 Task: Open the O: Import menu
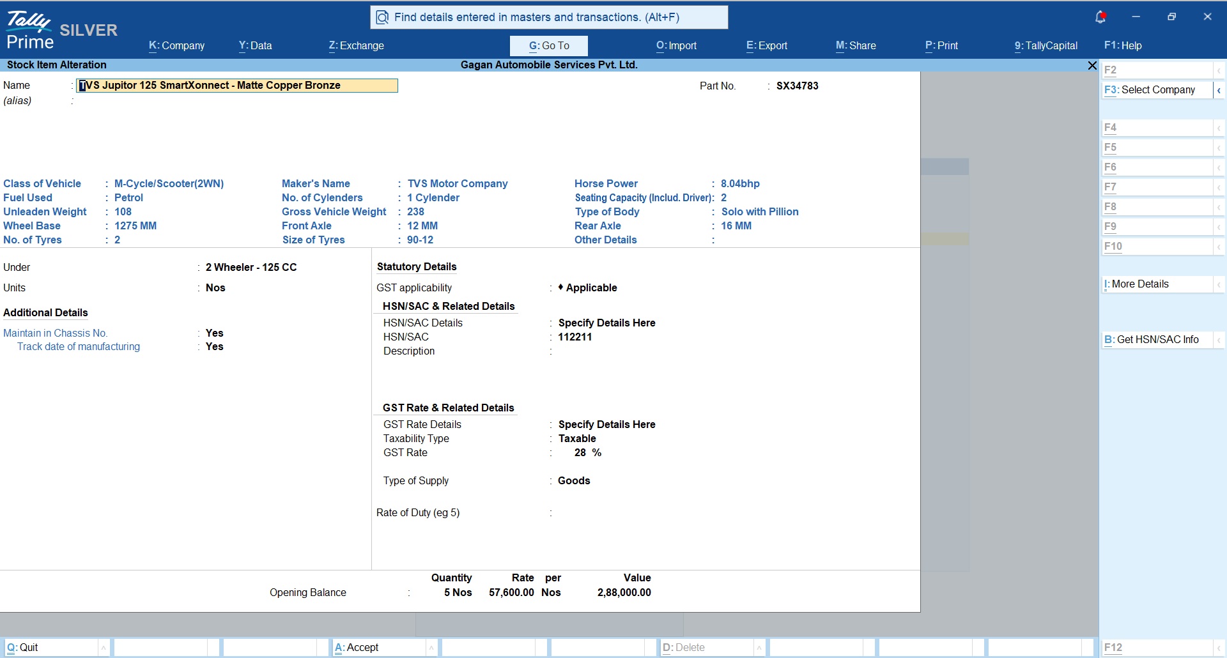tap(677, 45)
